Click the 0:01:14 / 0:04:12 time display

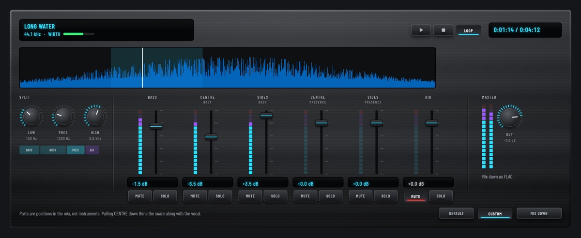coord(525,30)
